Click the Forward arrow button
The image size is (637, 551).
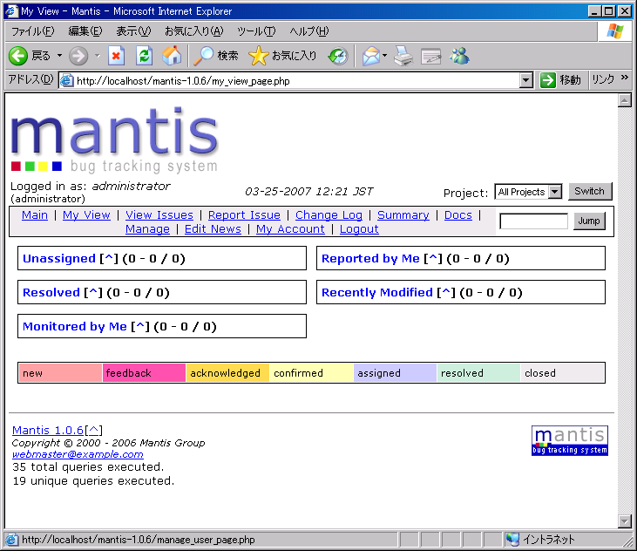[78, 56]
